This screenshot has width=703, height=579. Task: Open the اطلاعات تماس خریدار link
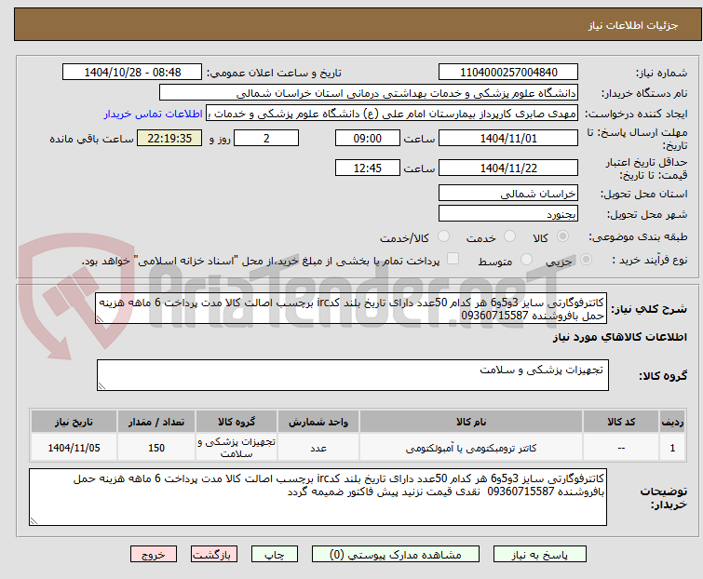(154, 114)
